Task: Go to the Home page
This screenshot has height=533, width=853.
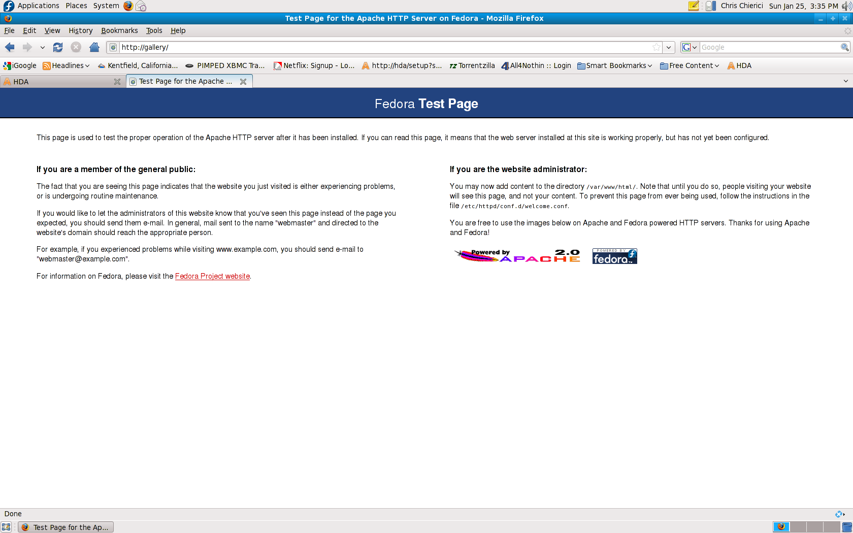Action: 94,47
